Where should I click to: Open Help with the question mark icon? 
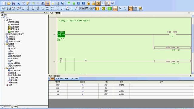pyautogui.click(x=62, y=3)
